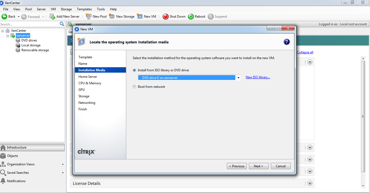Toggle the License Details section chevron
Image resolution: width=370 pixels, height=193 pixels.
tap(310, 183)
